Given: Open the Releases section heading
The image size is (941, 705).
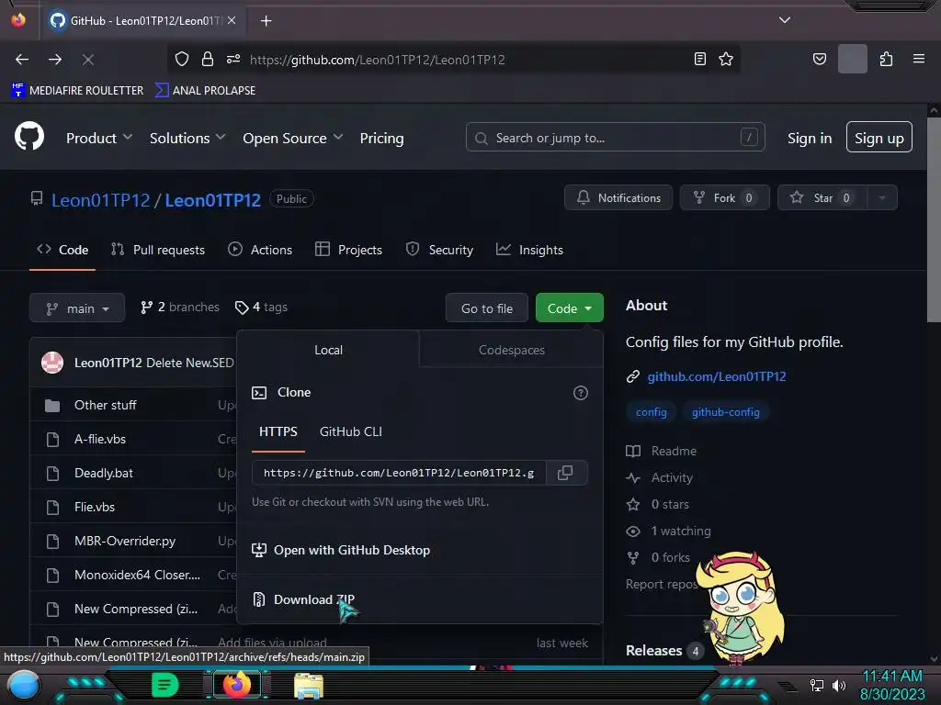Looking at the screenshot, I should (x=653, y=651).
